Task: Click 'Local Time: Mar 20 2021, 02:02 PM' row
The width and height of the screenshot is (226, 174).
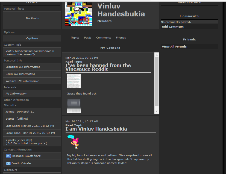Action: pyautogui.click(x=32, y=133)
